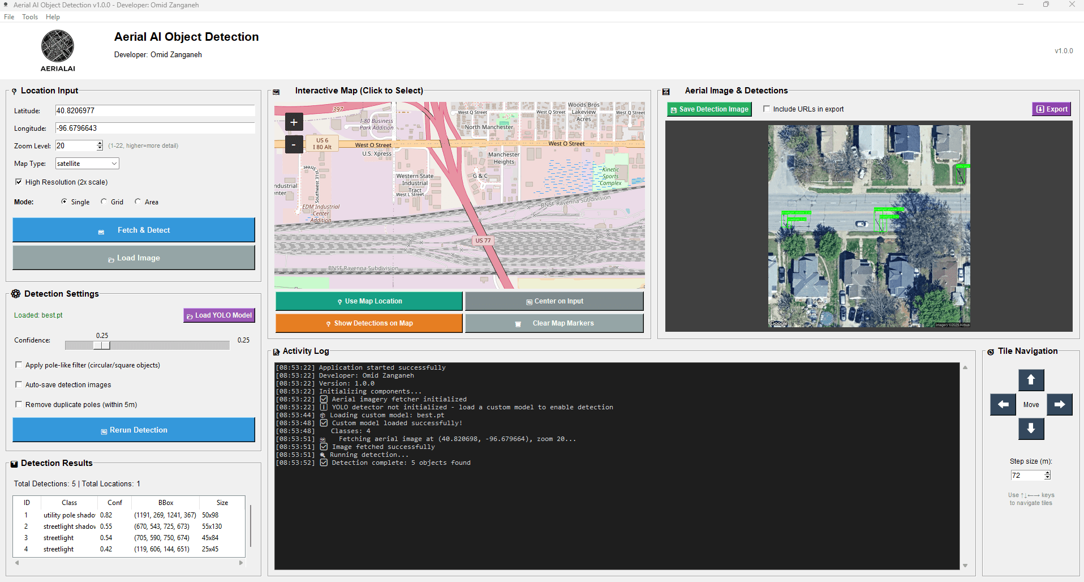Open the Help menu

(53, 16)
